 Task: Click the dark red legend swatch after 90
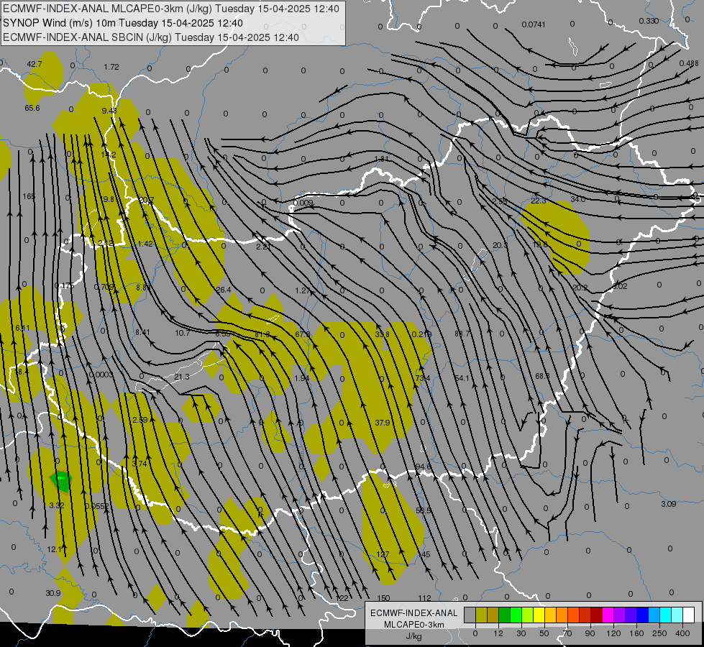tap(596, 615)
